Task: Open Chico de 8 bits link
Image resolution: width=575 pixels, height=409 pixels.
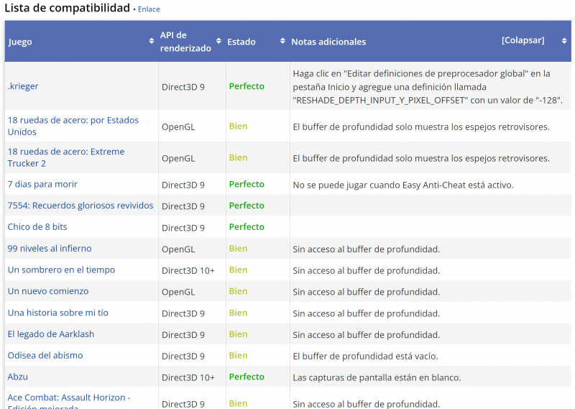Action: [37, 227]
